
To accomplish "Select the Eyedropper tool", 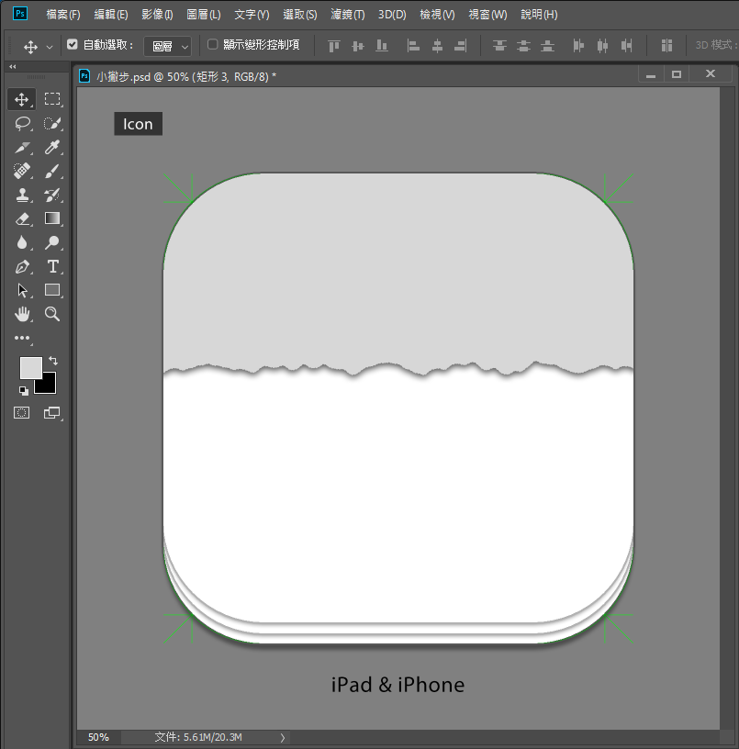I will (x=52, y=147).
